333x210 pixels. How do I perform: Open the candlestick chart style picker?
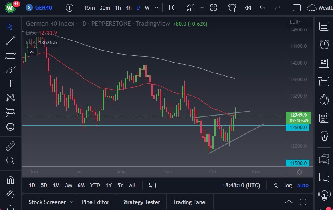click(x=172, y=8)
